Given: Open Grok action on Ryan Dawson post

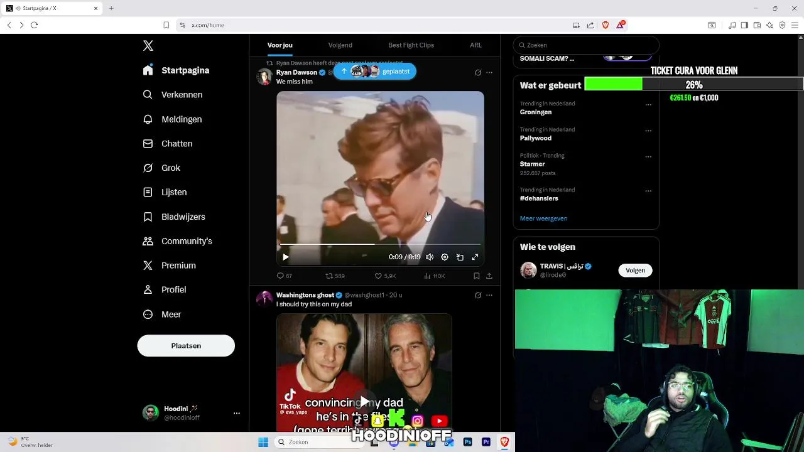Looking at the screenshot, I should tap(478, 73).
